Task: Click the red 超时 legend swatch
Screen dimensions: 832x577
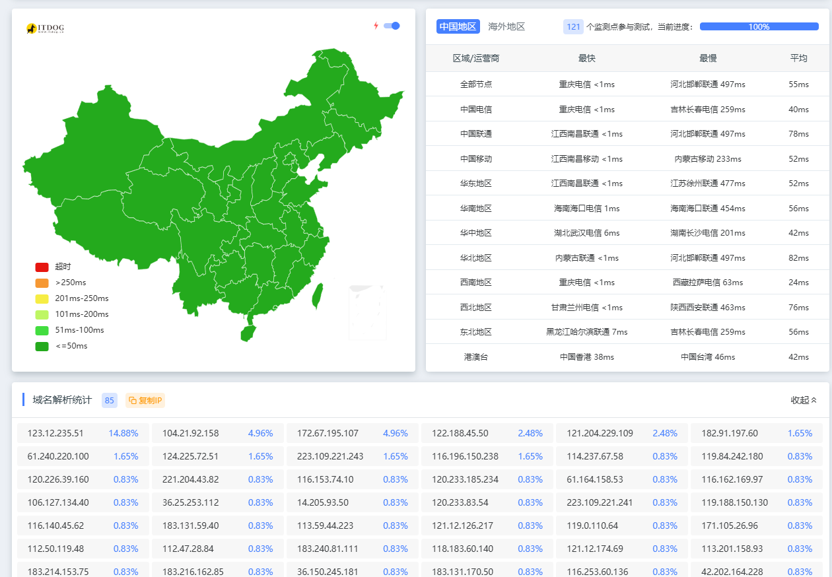Action: pos(42,267)
